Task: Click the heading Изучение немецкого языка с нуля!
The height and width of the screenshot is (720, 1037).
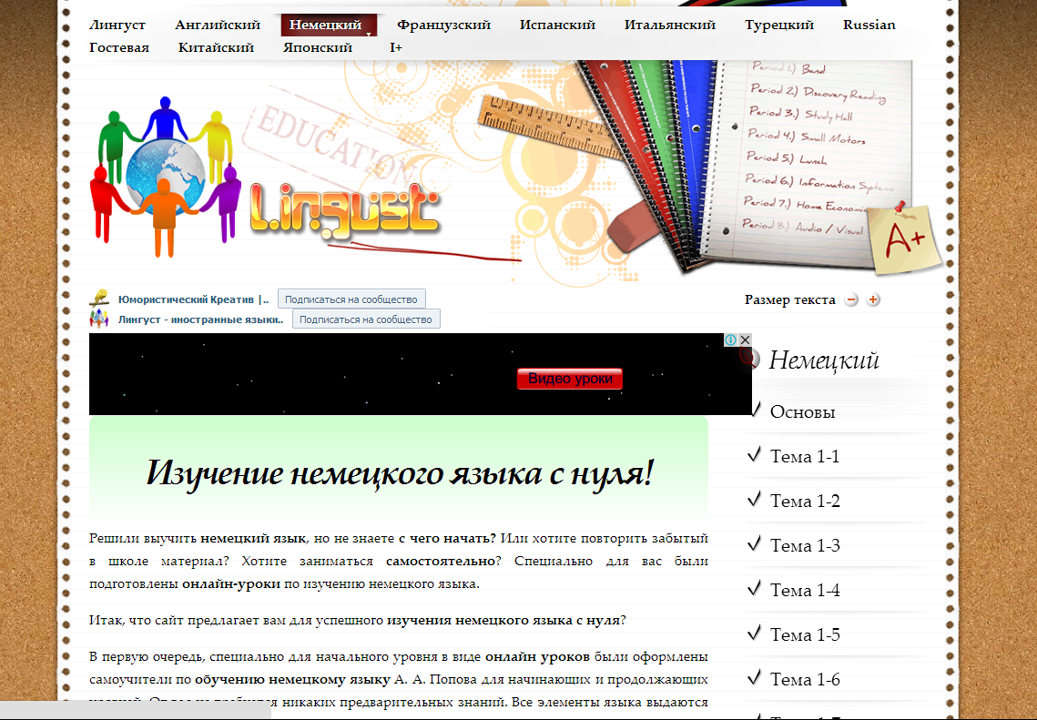Action: [x=399, y=473]
